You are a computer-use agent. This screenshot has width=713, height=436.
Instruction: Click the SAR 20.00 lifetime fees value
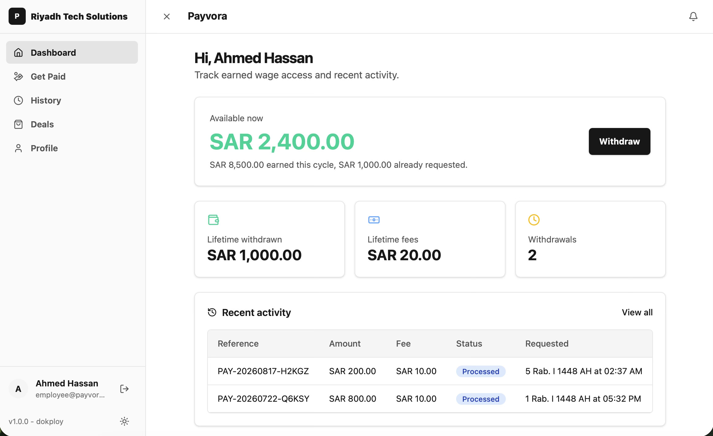[x=404, y=255]
